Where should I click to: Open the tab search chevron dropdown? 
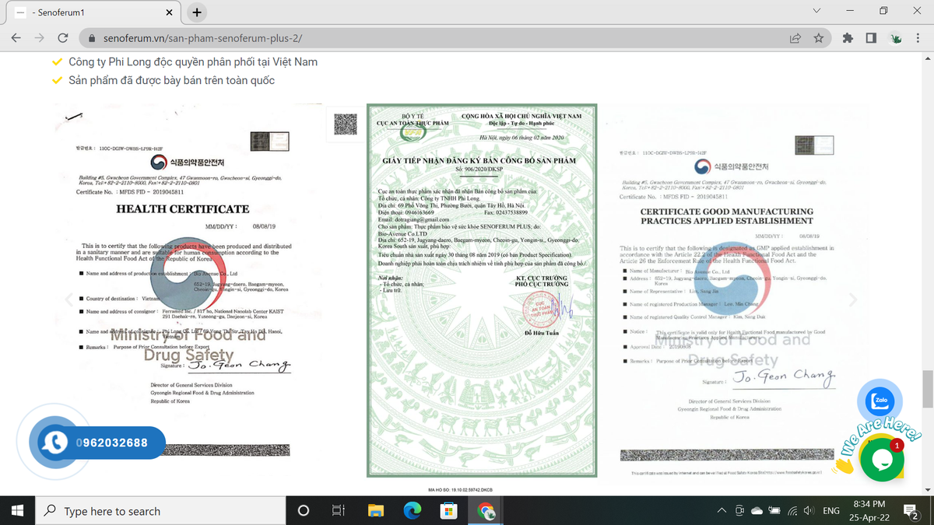tap(816, 12)
